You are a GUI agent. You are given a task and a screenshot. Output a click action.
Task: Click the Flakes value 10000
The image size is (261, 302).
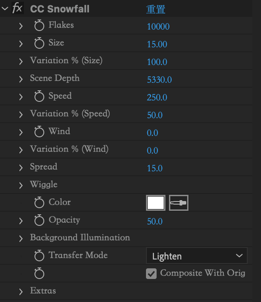point(158,27)
